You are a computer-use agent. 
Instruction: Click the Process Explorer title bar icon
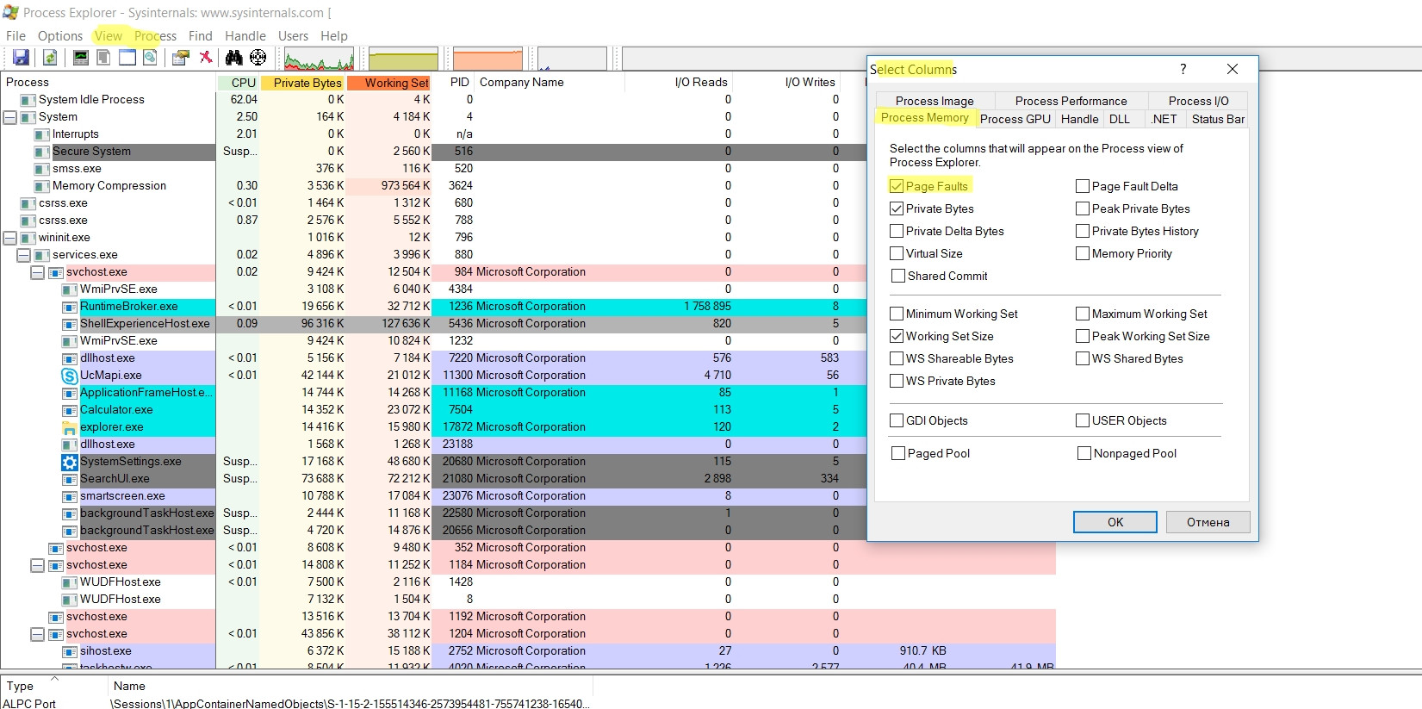tap(10, 12)
